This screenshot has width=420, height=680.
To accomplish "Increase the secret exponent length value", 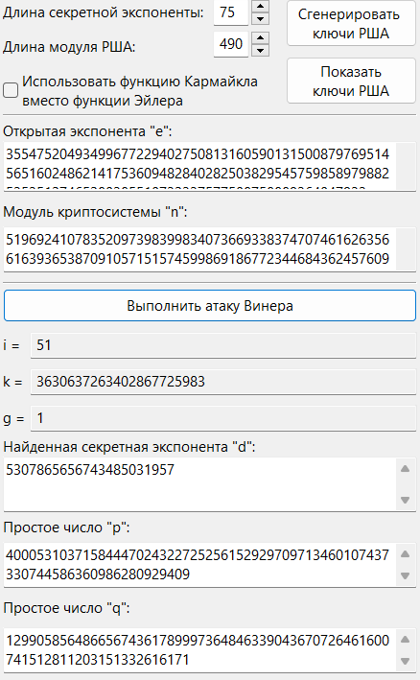I will click(x=260, y=6).
